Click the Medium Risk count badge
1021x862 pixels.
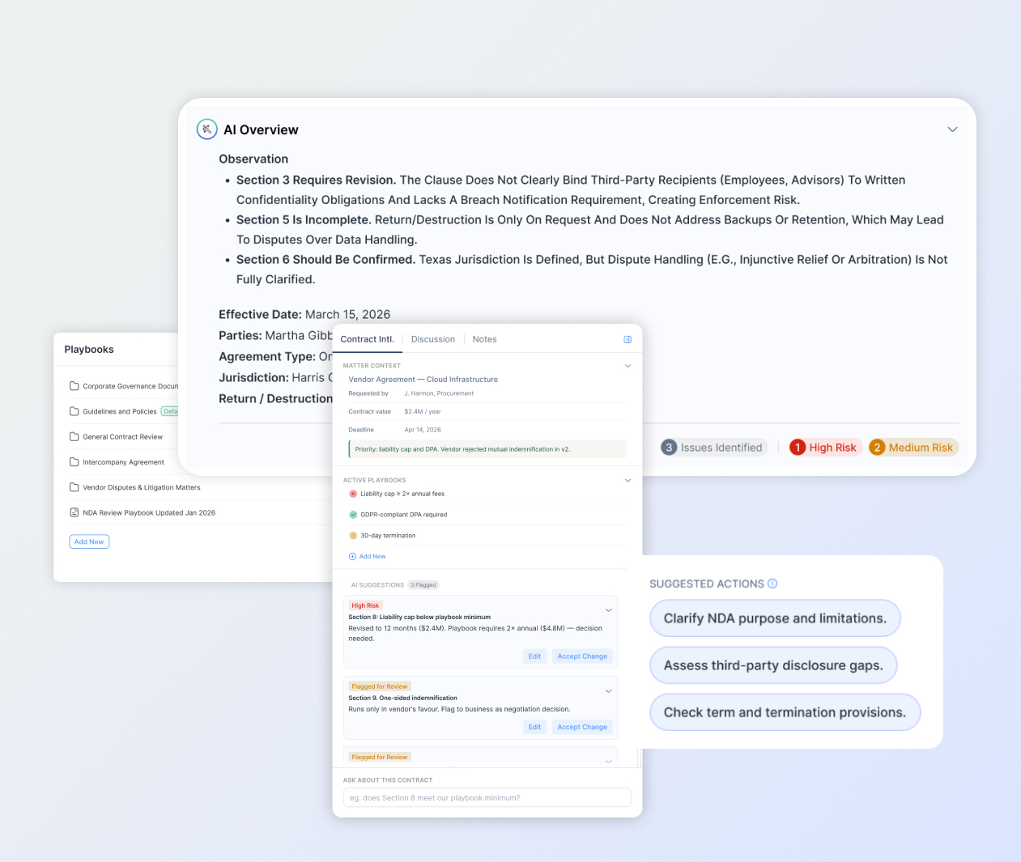tap(913, 448)
